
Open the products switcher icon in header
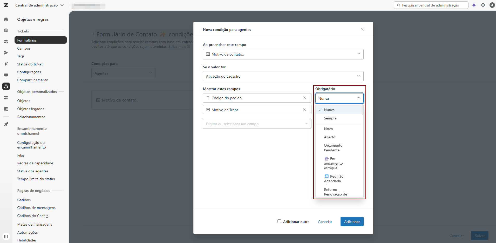coord(483,5)
